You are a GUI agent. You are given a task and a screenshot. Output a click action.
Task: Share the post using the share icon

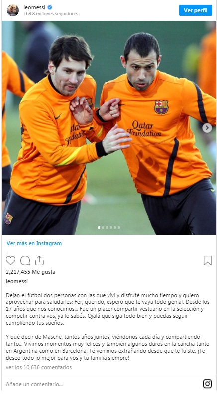click(39, 260)
